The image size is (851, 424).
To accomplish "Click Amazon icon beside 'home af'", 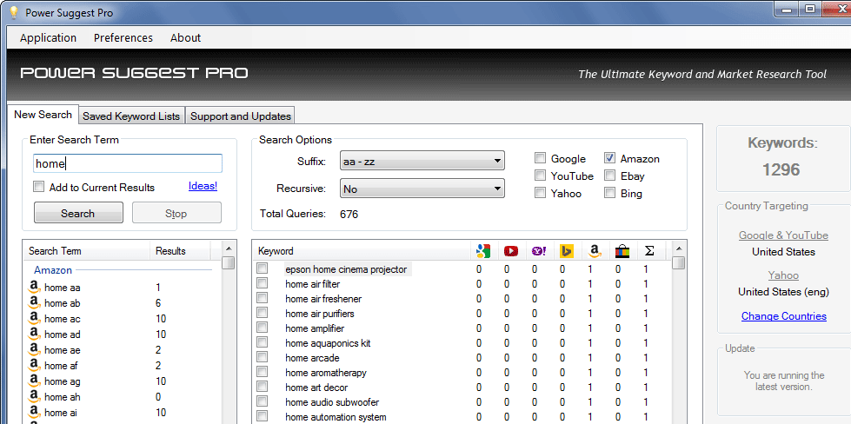I will [x=35, y=366].
